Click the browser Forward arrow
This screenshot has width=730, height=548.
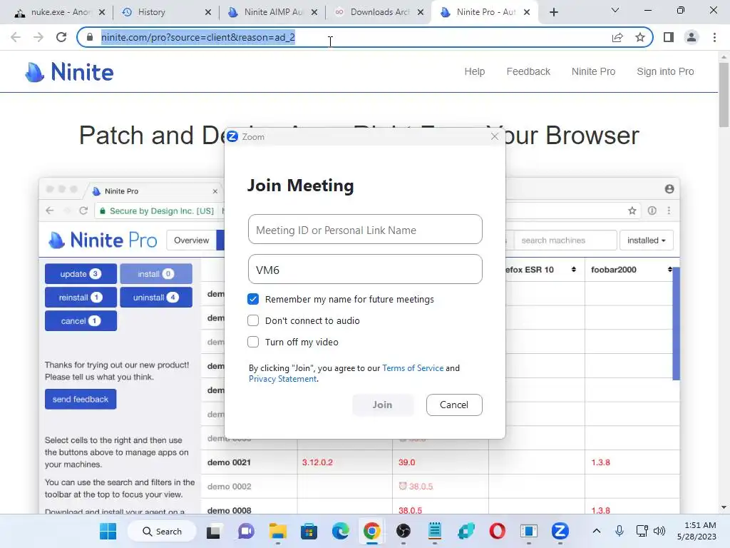click(38, 37)
